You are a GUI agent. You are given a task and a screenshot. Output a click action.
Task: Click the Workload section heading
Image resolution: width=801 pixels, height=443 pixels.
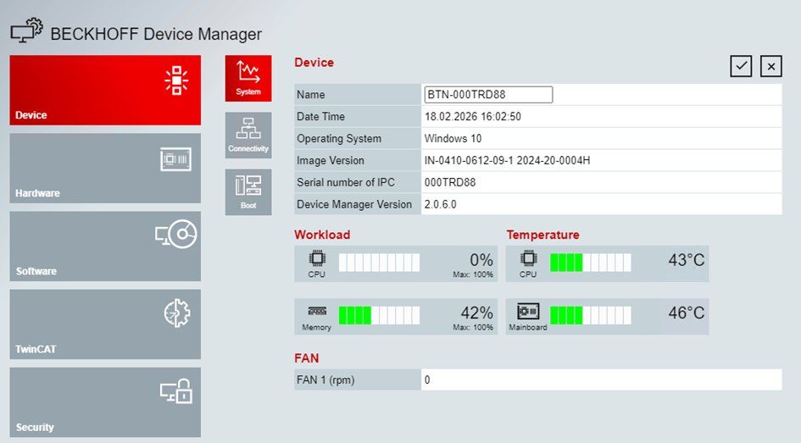pyautogui.click(x=322, y=235)
